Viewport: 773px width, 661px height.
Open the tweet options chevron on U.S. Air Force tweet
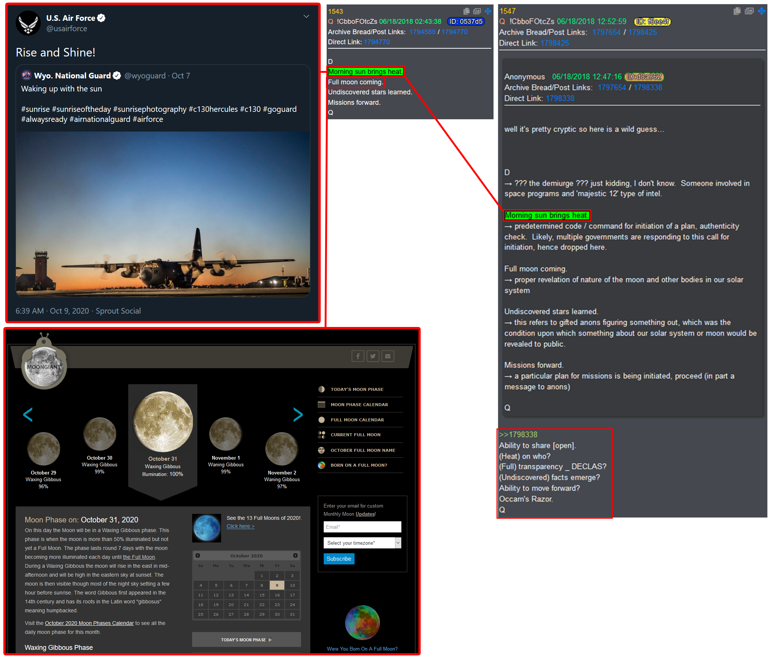pos(306,16)
